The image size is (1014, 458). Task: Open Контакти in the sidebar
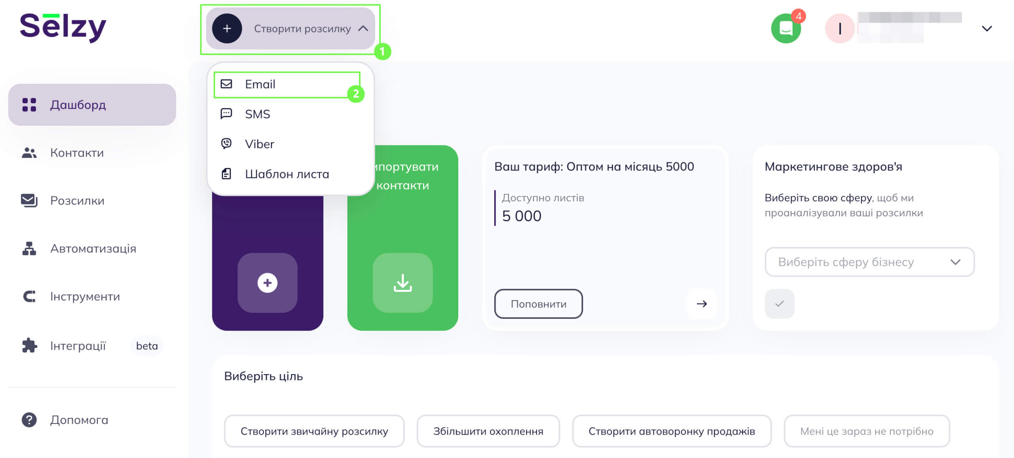point(92,153)
